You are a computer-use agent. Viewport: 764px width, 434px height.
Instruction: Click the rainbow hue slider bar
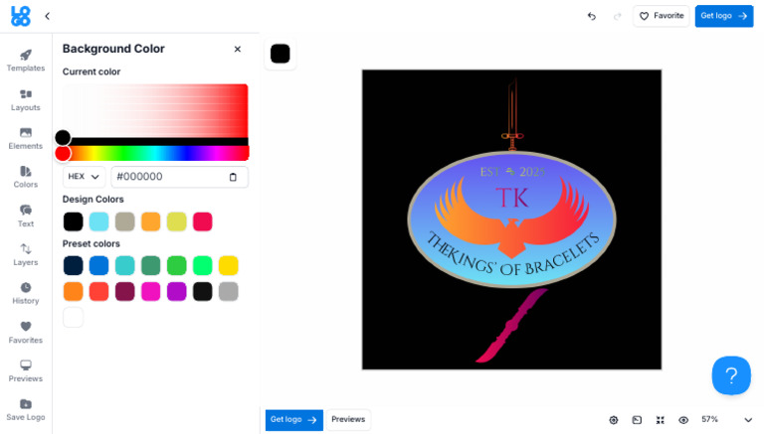[x=155, y=154]
